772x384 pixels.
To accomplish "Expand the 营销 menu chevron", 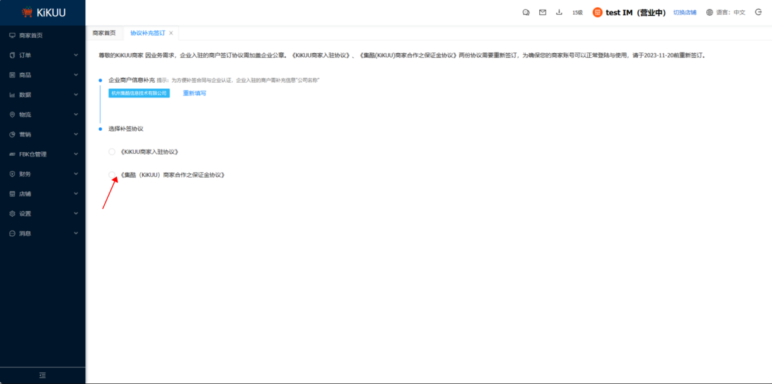I will click(x=76, y=134).
